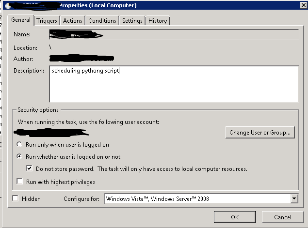This screenshot has height=228, width=308.
Task: Open the Triggers tab
Action: coord(47,21)
